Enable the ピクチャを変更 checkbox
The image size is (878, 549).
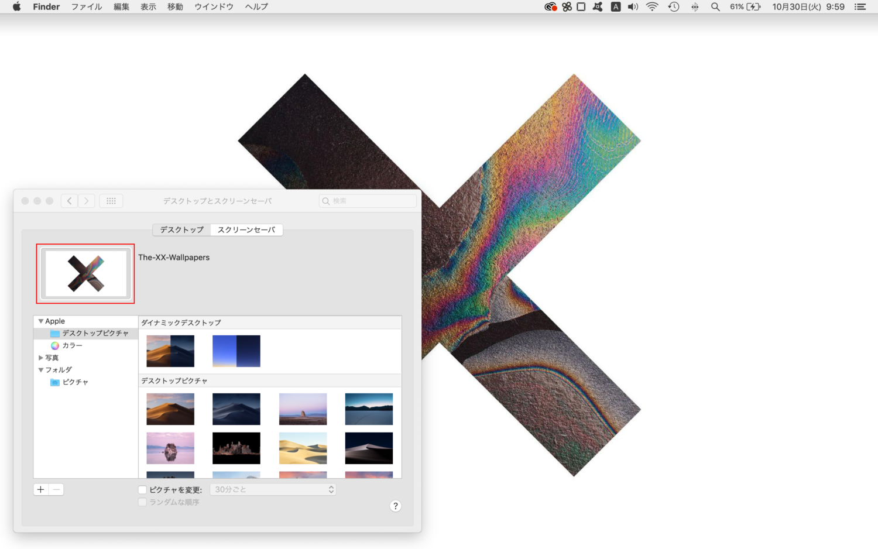coord(142,490)
